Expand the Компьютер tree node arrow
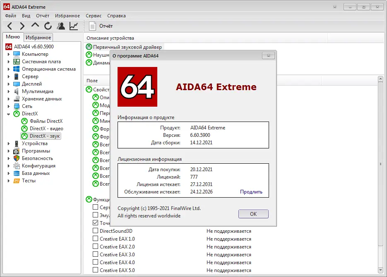Viewport: 387px width, 277px height. point(9,54)
